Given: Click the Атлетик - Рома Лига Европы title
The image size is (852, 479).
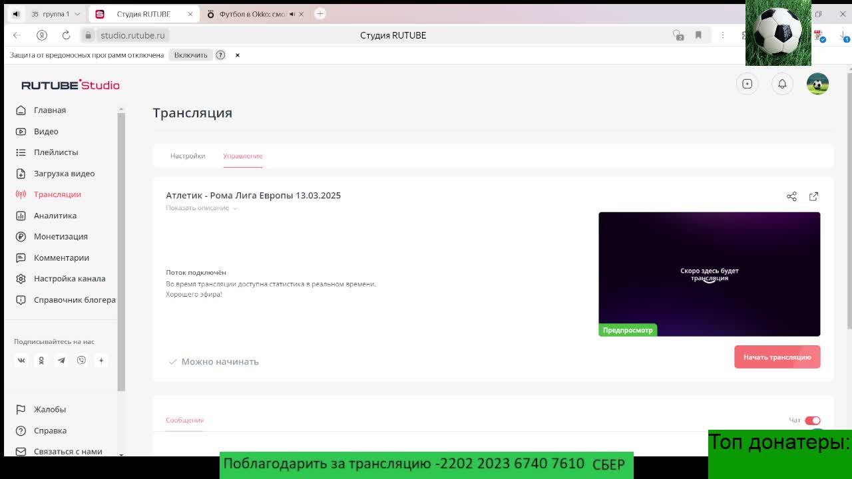Looking at the screenshot, I should point(253,196).
